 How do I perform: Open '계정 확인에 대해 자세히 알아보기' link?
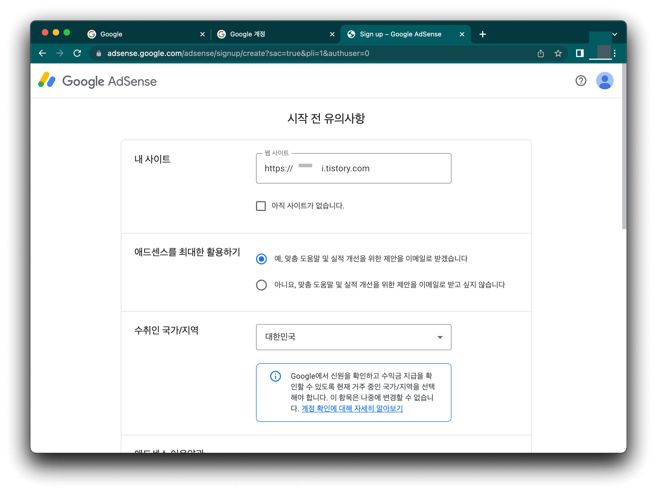[x=352, y=409]
